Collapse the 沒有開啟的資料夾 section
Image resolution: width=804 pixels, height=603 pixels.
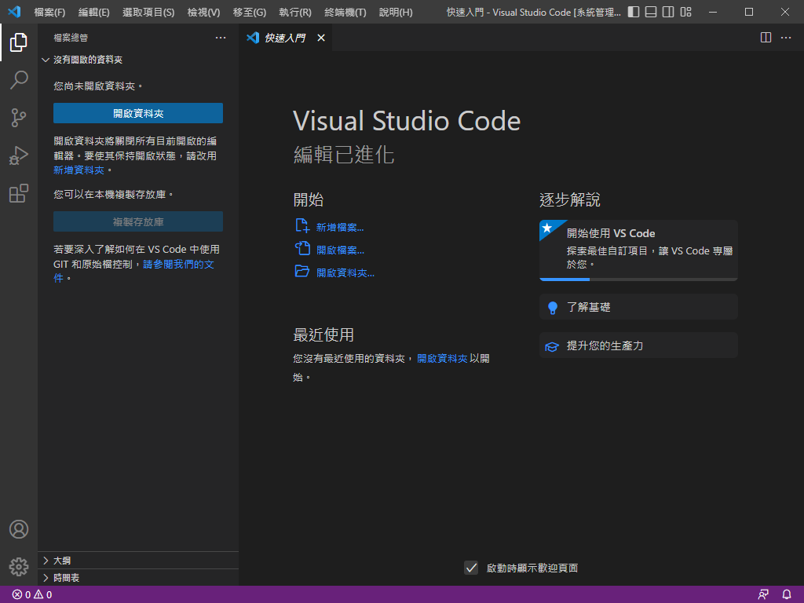click(x=45, y=60)
